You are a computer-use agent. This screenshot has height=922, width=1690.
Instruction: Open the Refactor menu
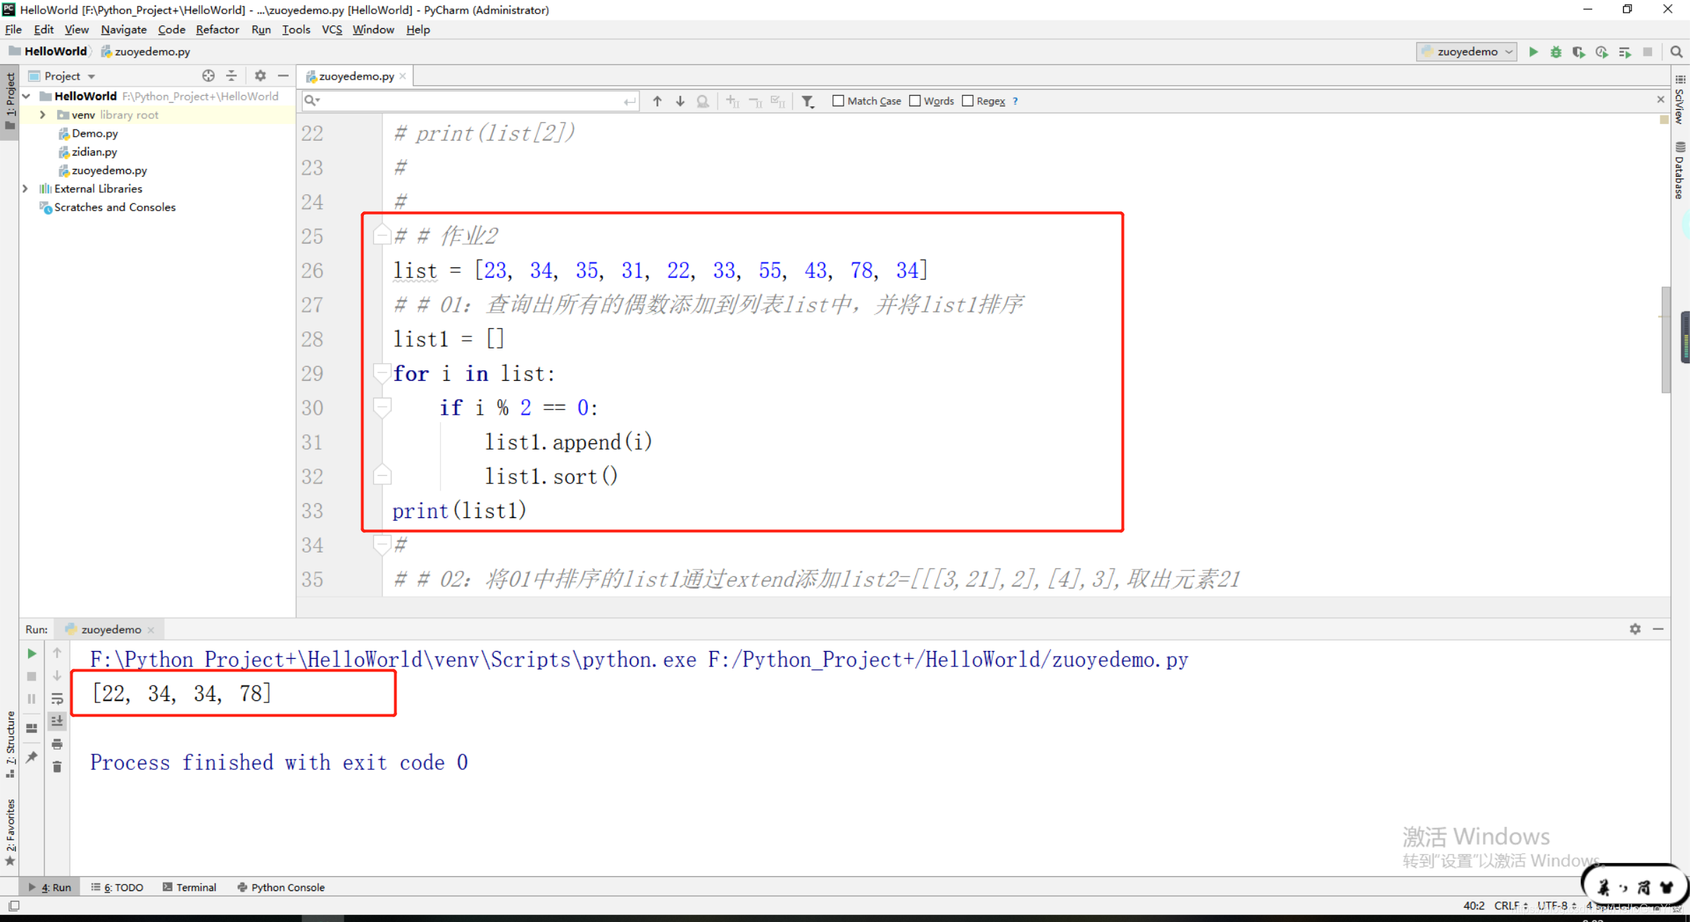[x=217, y=30]
